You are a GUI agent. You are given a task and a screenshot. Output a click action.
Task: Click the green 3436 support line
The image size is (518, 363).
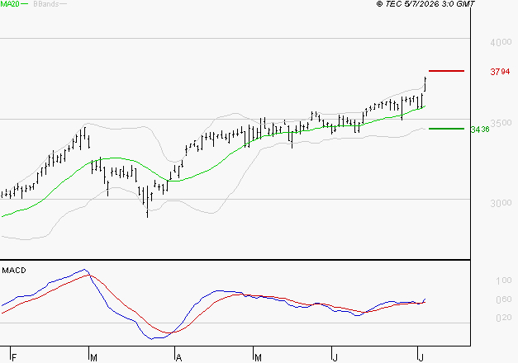pyautogui.click(x=446, y=129)
